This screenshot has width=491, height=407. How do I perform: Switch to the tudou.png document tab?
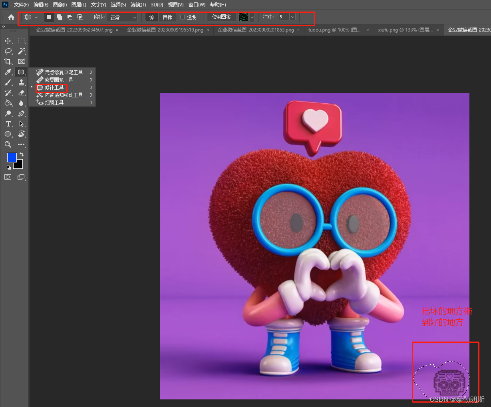pyautogui.click(x=334, y=30)
